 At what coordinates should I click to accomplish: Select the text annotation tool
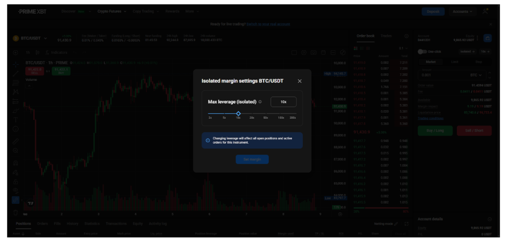[x=16, y=120]
